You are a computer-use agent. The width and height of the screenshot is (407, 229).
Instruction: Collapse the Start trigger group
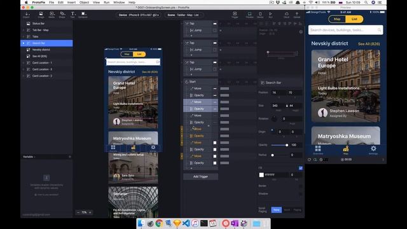(x=182, y=82)
